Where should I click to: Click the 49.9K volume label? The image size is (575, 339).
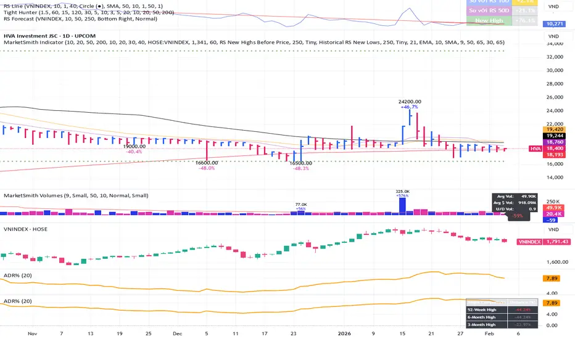pyautogui.click(x=553, y=208)
